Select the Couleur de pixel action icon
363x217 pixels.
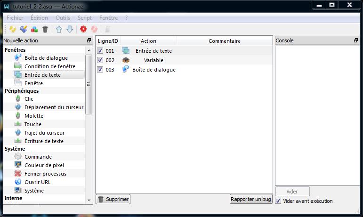18,165
